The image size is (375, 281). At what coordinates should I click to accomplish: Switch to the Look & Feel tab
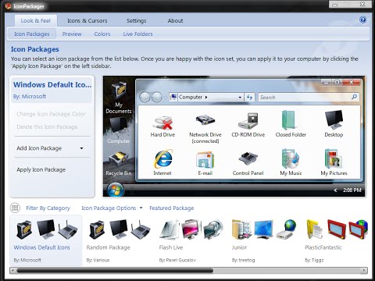(36, 21)
